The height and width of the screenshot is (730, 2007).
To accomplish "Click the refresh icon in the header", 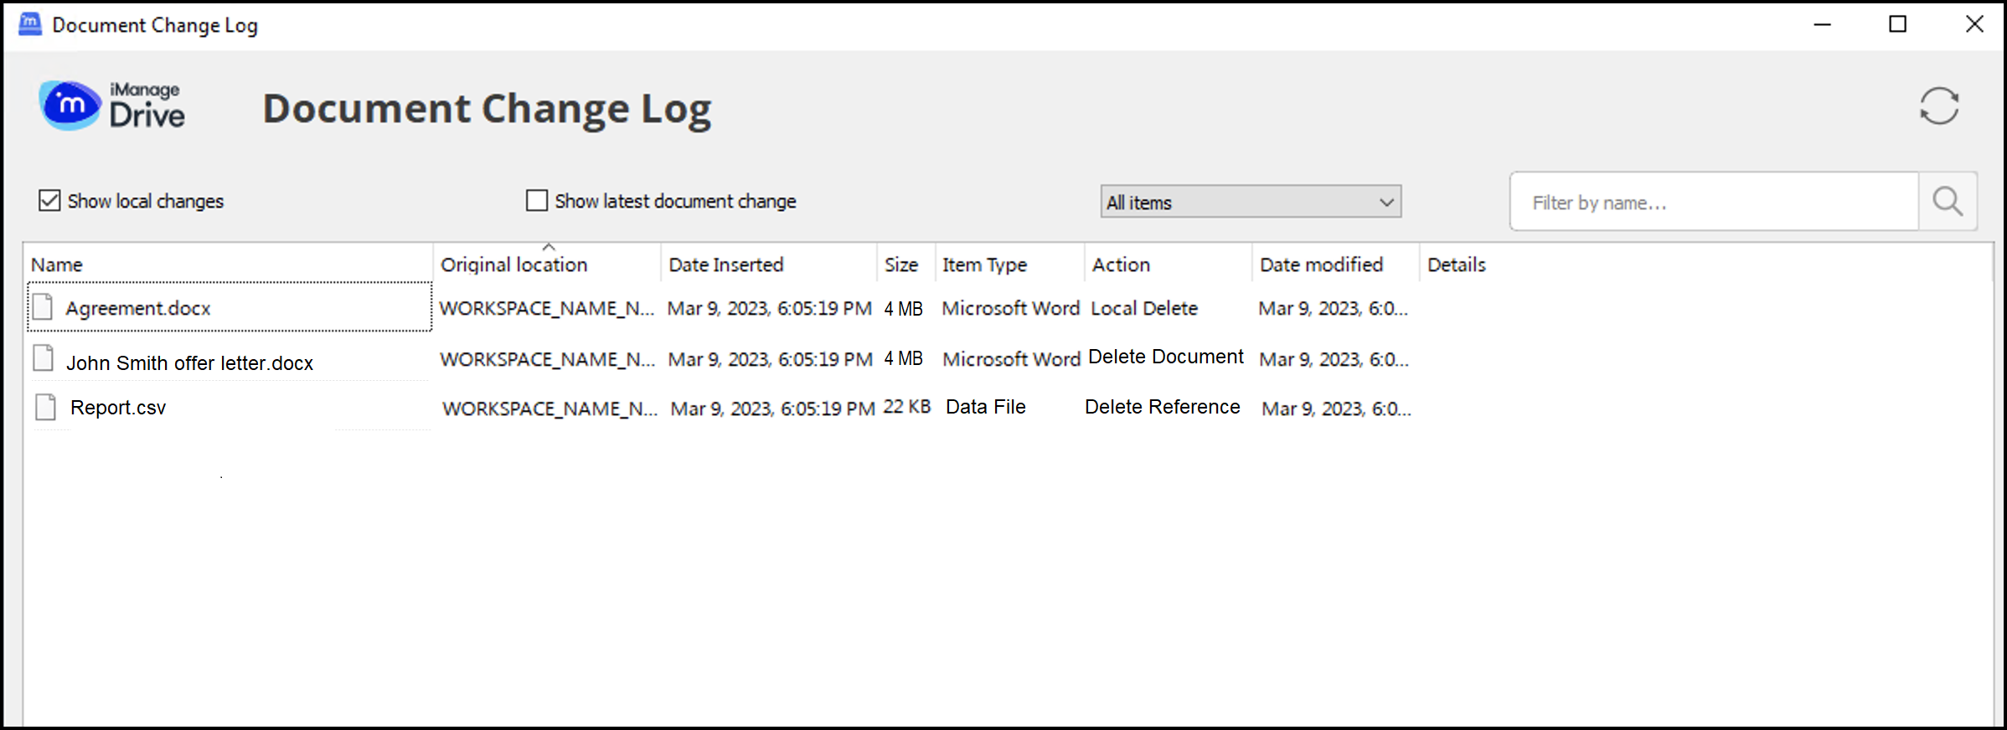I will click(x=1938, y=106).
